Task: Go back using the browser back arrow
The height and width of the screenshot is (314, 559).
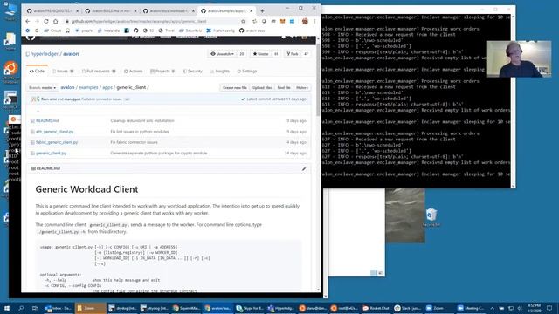Action: point(28,21)
